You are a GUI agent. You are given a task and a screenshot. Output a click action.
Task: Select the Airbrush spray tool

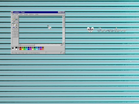tap(13, 27)
